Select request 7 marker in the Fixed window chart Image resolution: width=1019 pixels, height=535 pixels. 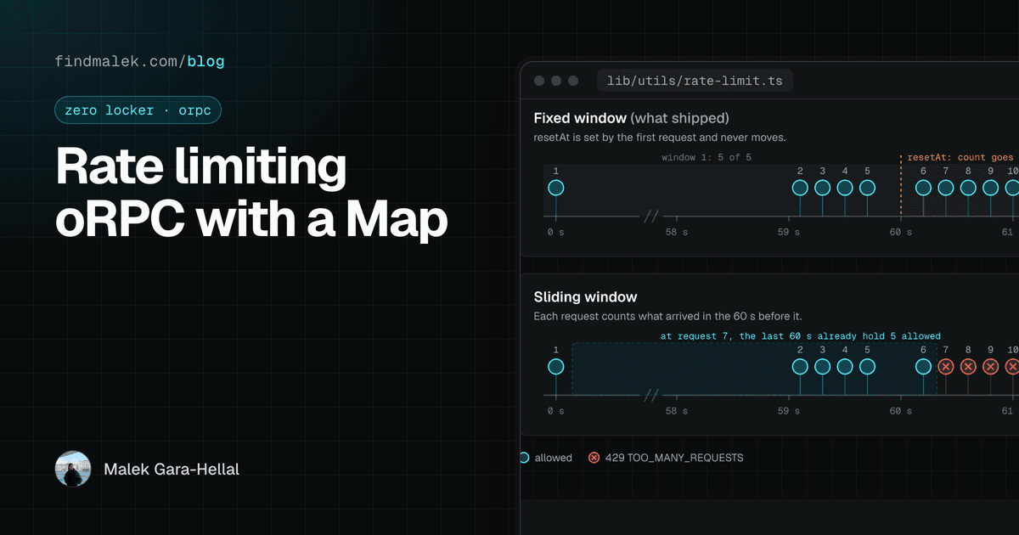click(x=946, y=188)
